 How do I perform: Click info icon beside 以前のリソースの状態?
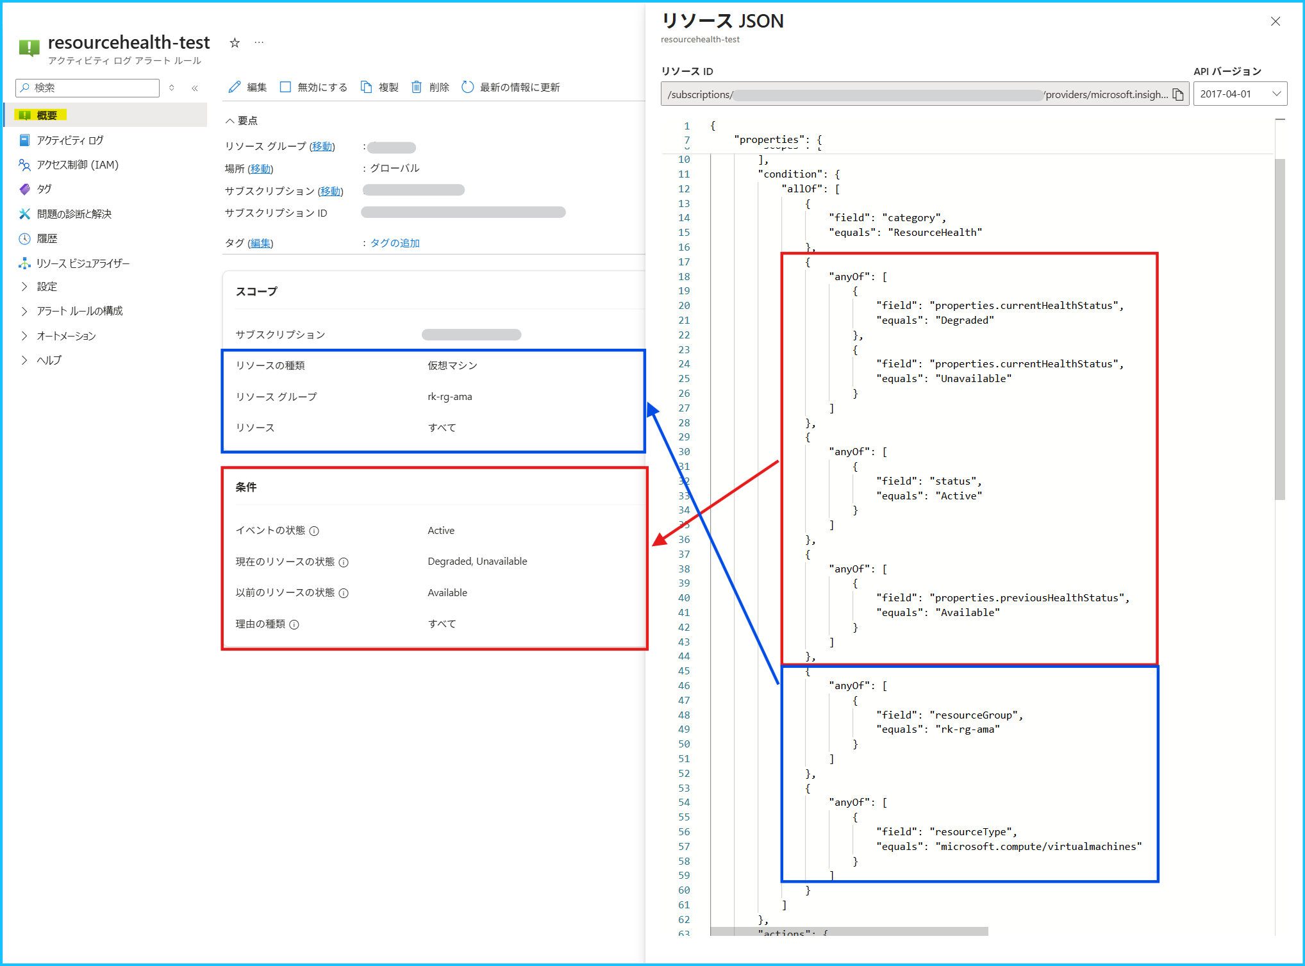click(344, 593)
